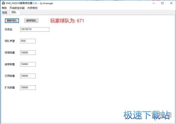Screen dimensions: 176x124
Task: Click the soccer ball app icon
Action: 3,3
